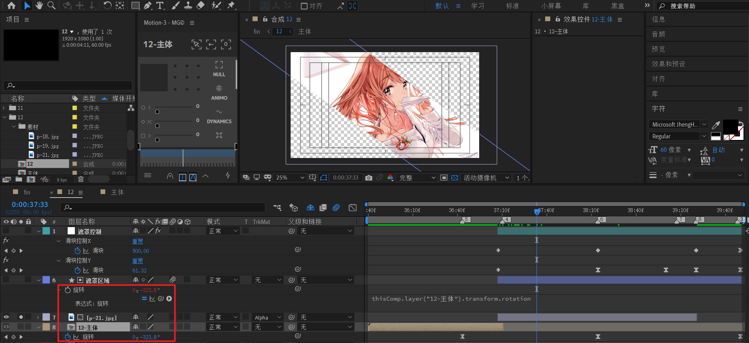Select the Brush tool
The height and width of the screenshot is (343, 749).
(x=176, y=5)
